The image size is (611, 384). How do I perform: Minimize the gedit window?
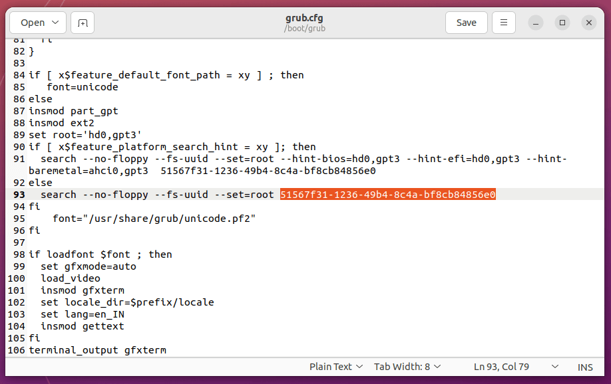(536, 23)
